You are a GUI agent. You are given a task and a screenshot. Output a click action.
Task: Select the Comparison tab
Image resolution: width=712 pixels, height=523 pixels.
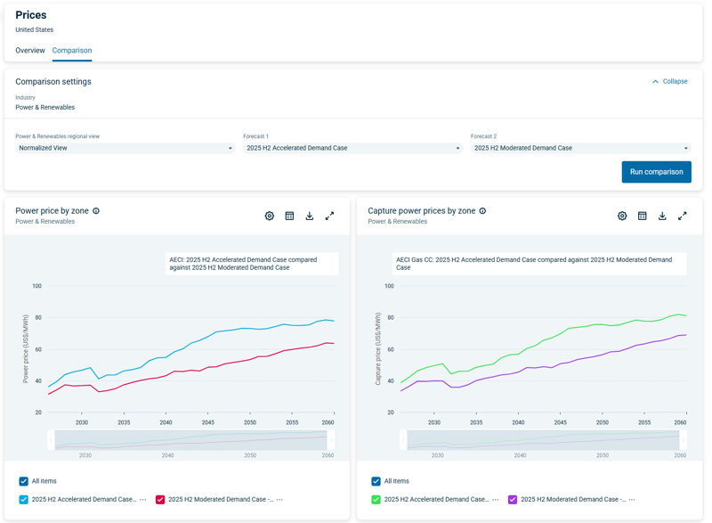[72, 51]
